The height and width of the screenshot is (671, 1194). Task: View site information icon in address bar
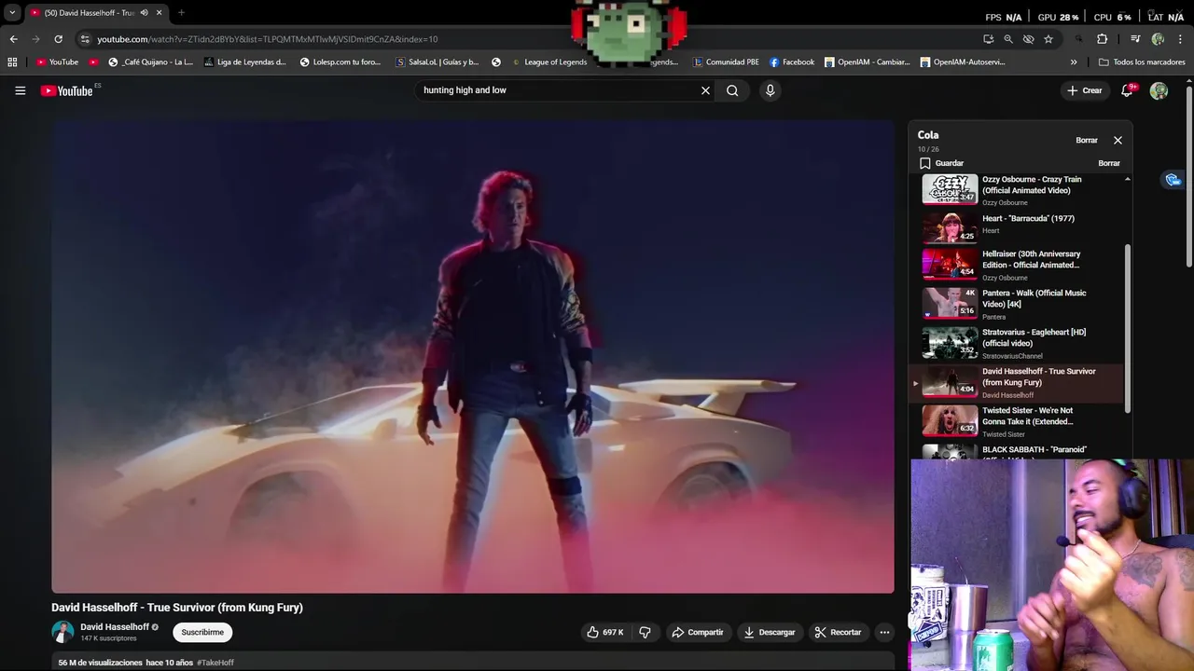(x=85, y=39)
